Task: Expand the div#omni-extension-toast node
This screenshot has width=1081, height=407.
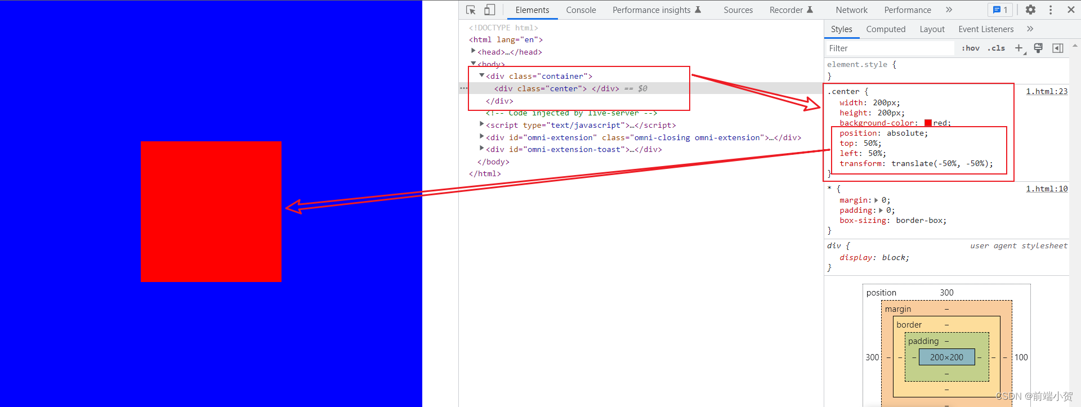Action: pos(482,149)
